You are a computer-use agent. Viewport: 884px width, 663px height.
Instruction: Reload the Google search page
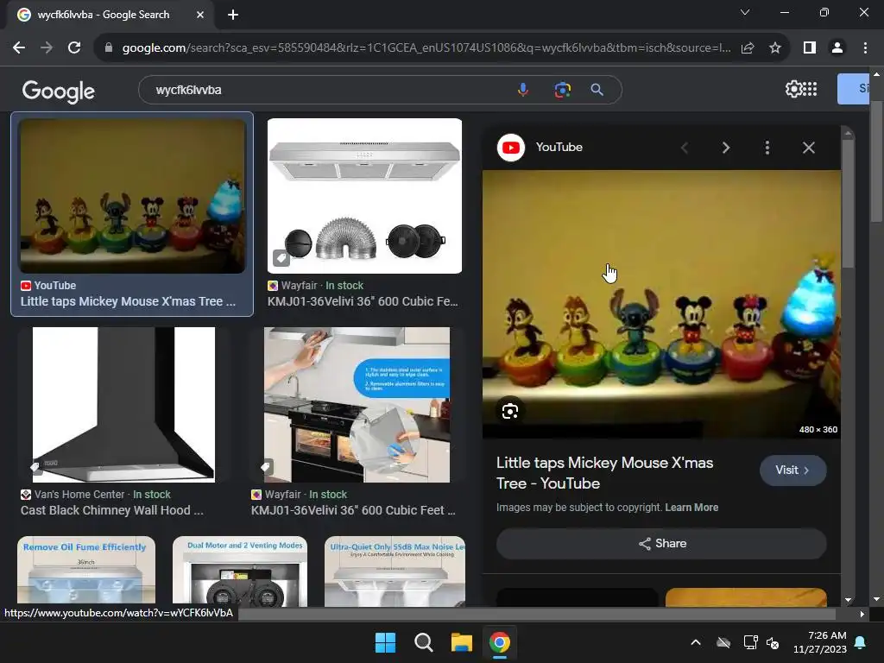point(74,48)
